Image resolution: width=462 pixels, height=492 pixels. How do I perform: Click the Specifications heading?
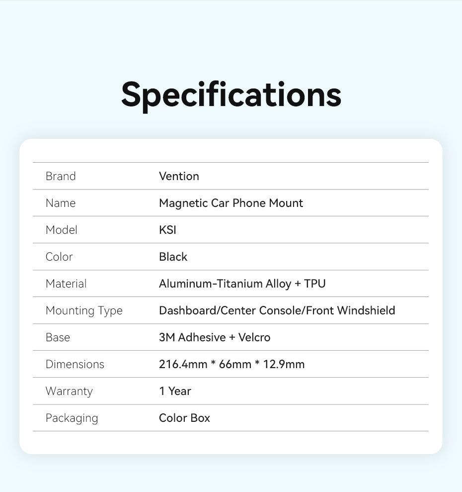(x=231, y=94)
